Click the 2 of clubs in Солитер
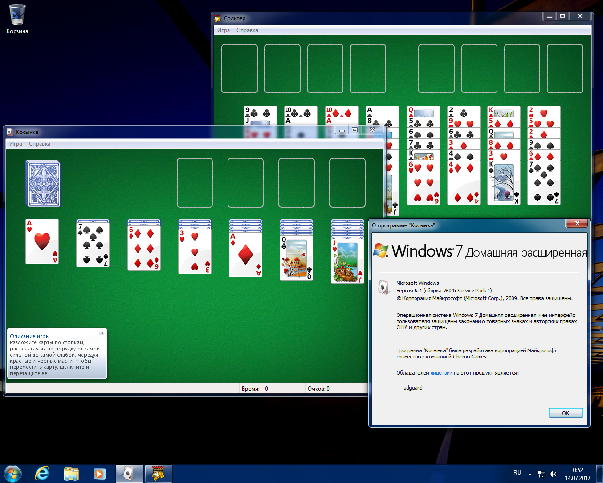The image size is (603, 483). tap(464, 112)
